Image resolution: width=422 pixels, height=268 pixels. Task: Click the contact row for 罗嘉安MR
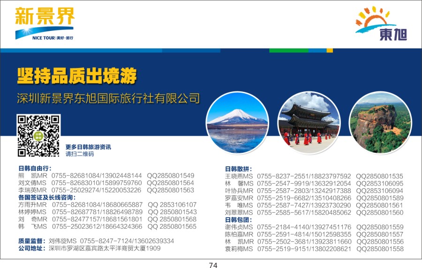pos(314,198)
